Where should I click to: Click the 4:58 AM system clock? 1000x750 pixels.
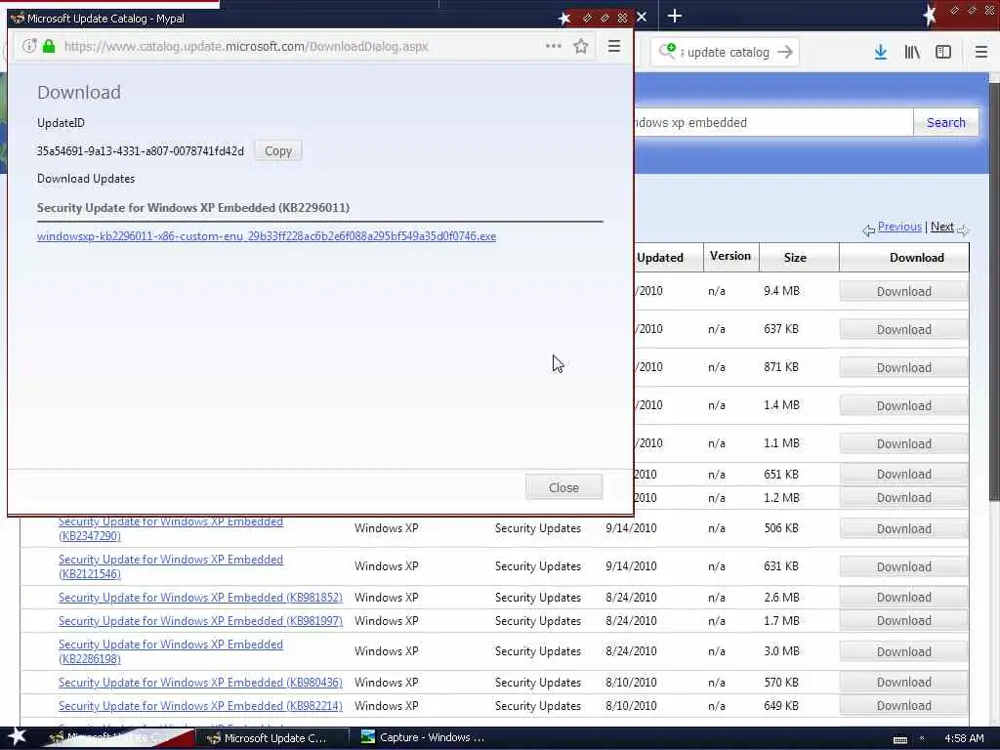tap(964, 738)
